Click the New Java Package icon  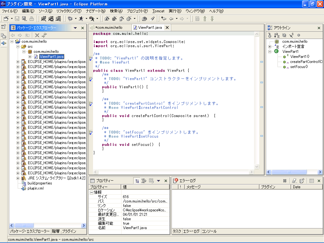pos(114,19)
